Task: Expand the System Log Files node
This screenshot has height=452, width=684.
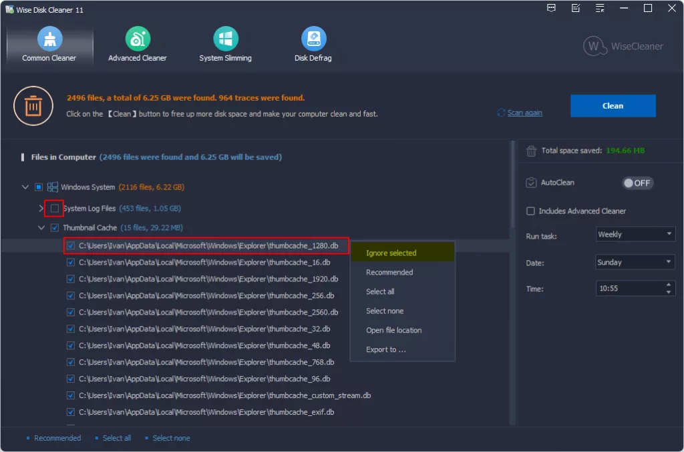Action: pyautogui.click(x=42, y=209)
